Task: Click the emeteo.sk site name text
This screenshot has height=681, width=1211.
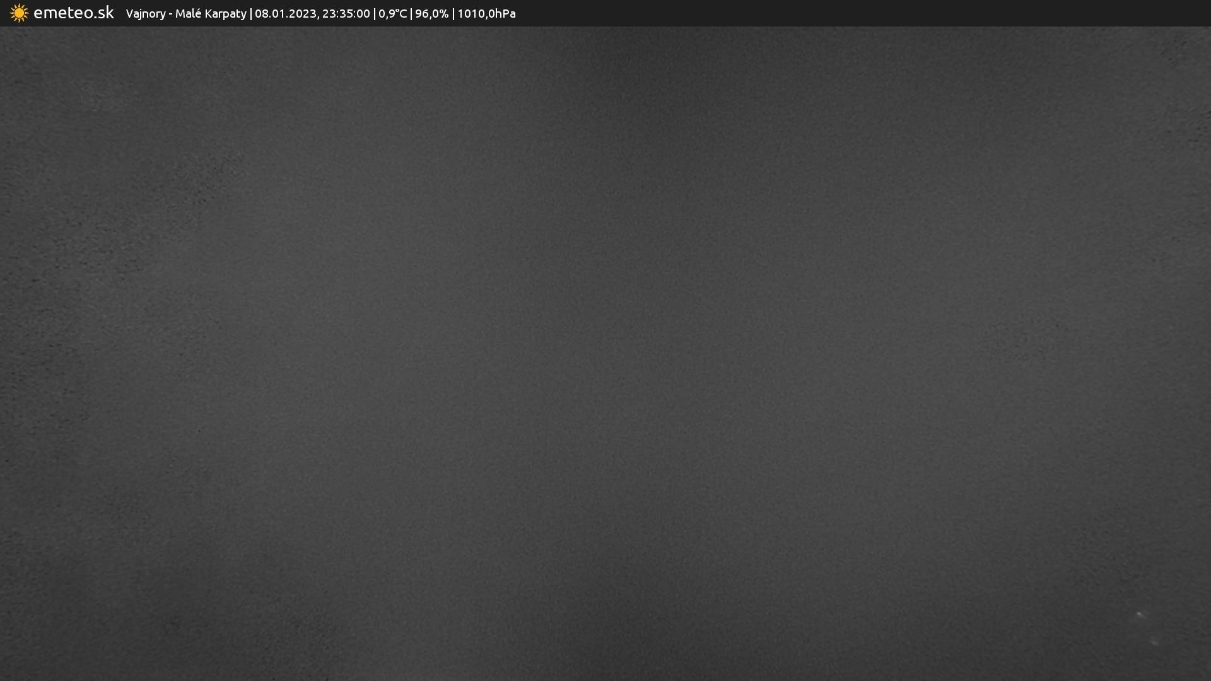Action: (74, 13)
